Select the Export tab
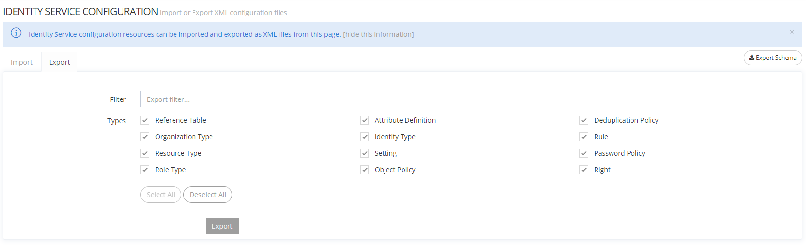The image size is (806, 247). coord(59,62)
